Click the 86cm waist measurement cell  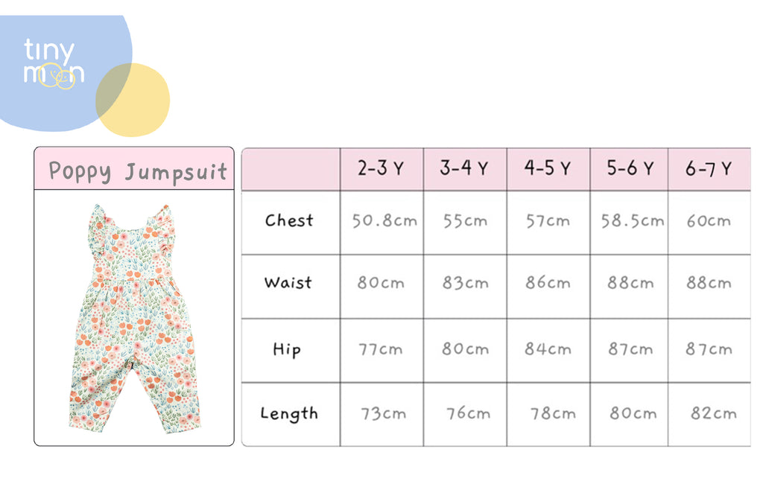pos(548,287)
